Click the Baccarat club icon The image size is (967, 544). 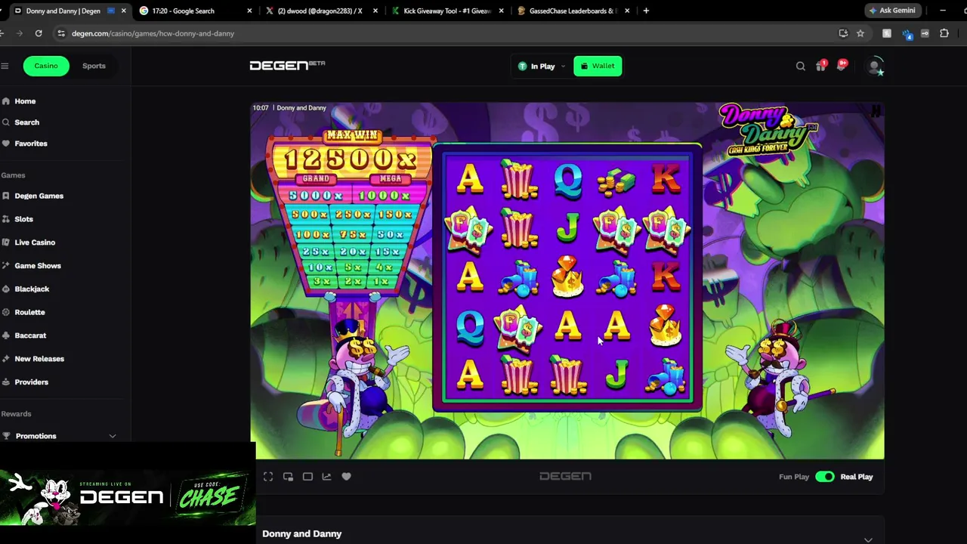tap(6, 335)
